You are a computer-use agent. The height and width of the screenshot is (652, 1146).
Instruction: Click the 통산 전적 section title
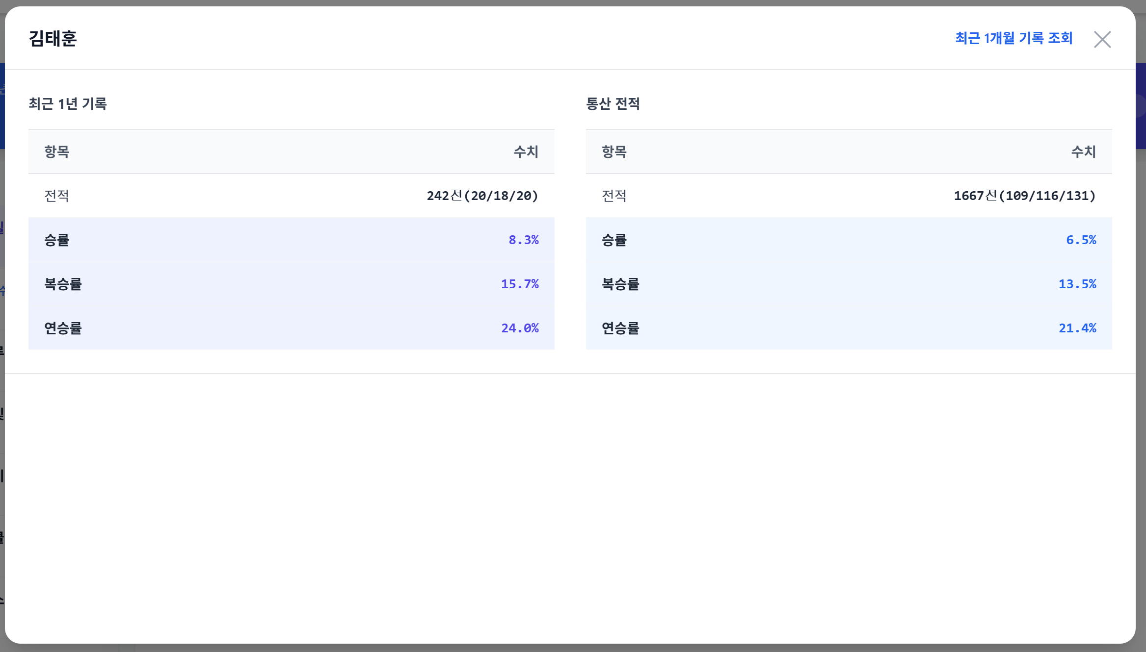(613, 104)
